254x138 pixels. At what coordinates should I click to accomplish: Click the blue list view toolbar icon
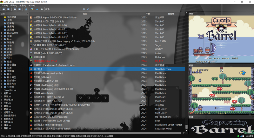(26, 10)
